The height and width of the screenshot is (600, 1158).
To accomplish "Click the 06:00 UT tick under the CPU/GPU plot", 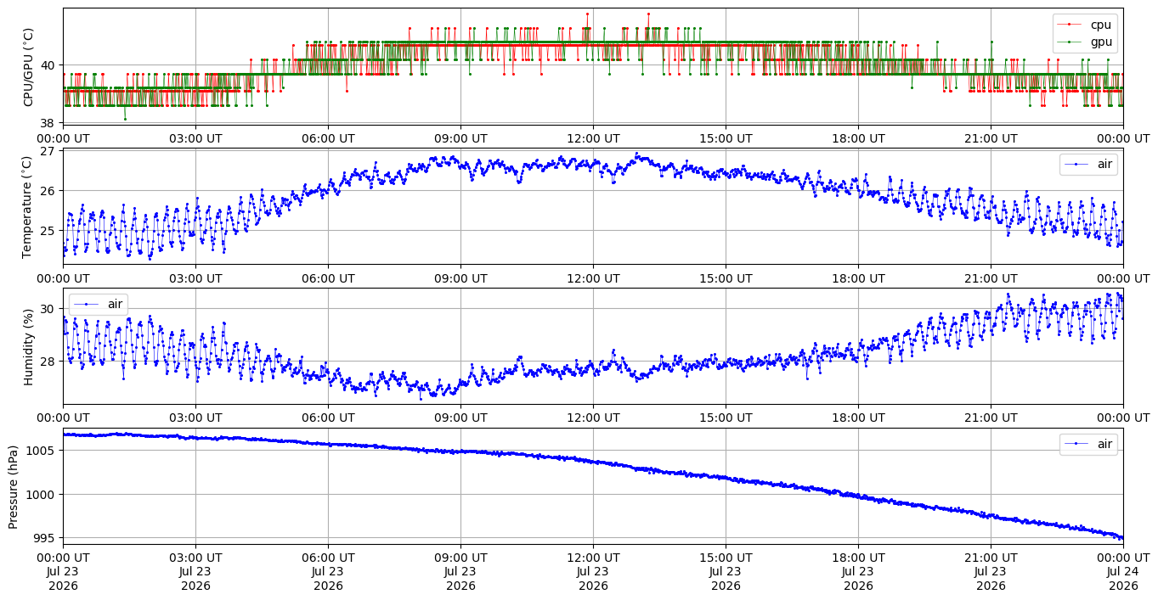I will point(328,138).
